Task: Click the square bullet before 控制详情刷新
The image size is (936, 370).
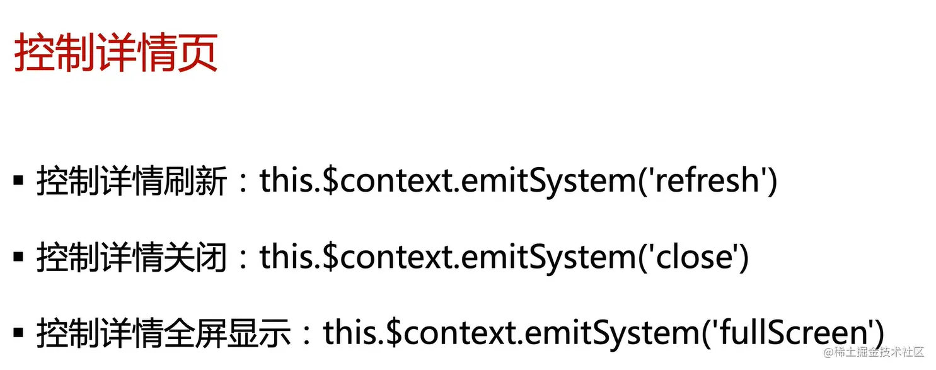Action: (x=18, y=182)
